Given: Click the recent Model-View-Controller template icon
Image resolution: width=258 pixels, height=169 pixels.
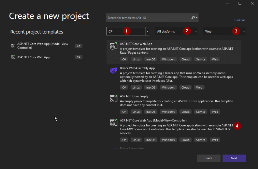Looking at the screenshot, I should tap(13, 46).
